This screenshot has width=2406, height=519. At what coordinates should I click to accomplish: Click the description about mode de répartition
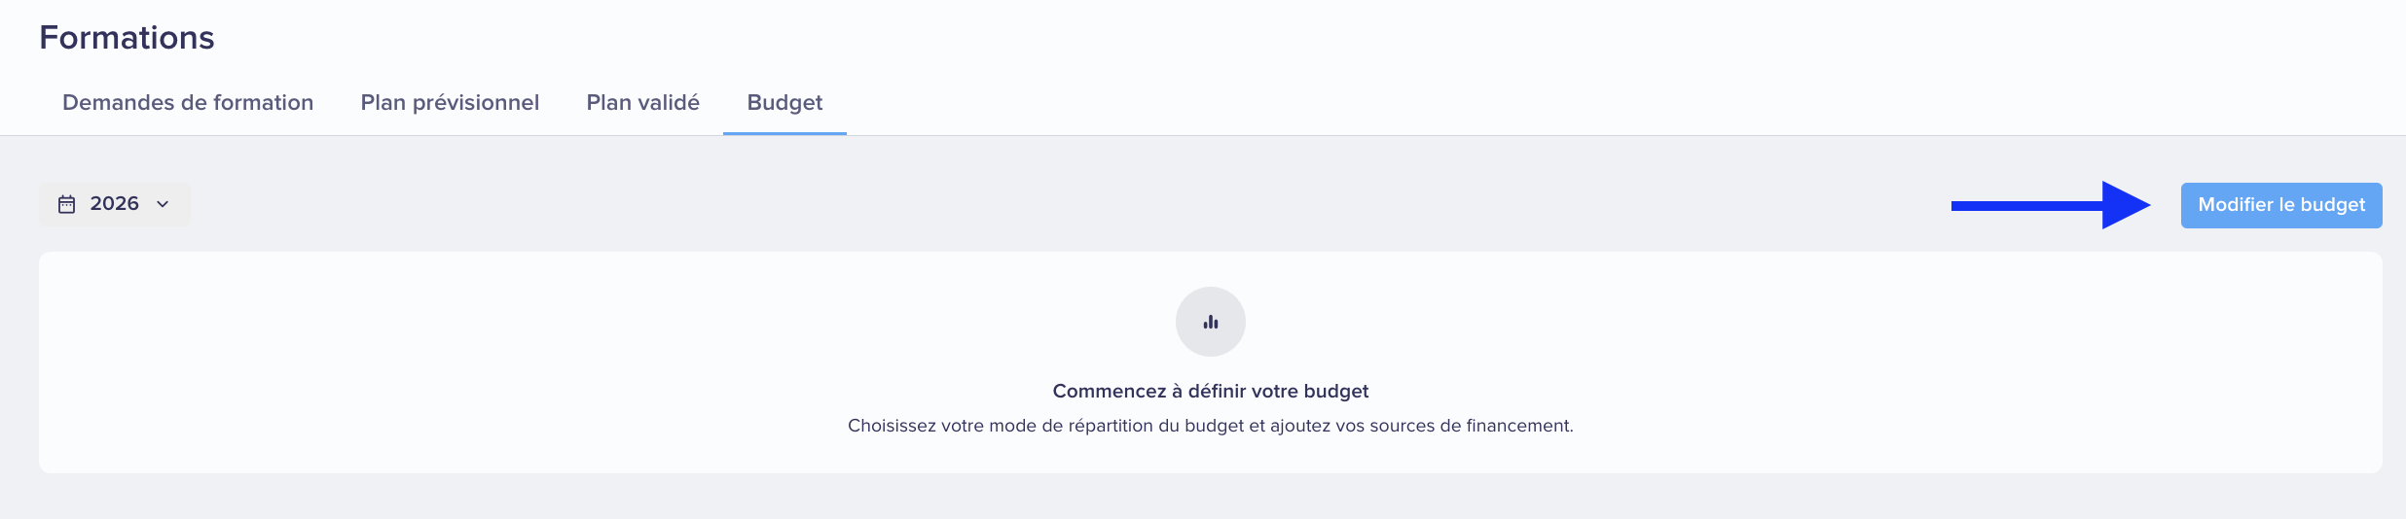[x=1211, y=426]
